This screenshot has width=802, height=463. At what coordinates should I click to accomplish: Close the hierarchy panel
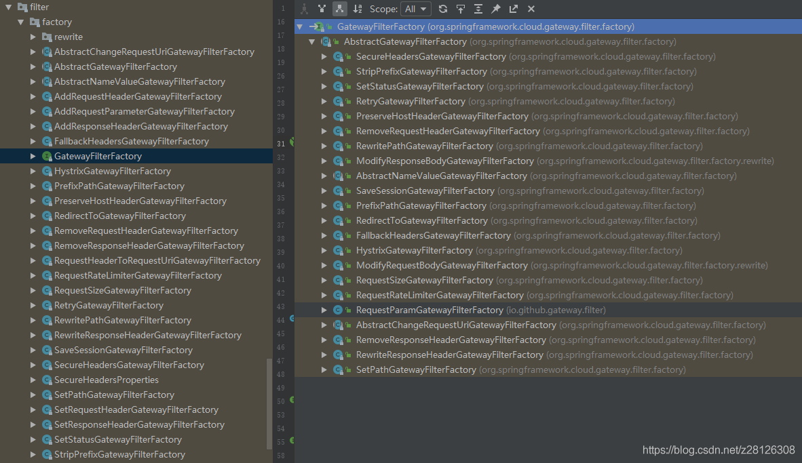(531, 9)
